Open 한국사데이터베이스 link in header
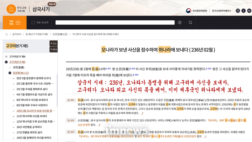This screenshot has height=142, width=252. [221, 11]
